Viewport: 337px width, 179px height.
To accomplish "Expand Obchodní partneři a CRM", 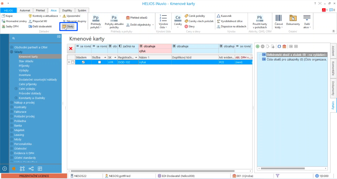I will point(12,47).
